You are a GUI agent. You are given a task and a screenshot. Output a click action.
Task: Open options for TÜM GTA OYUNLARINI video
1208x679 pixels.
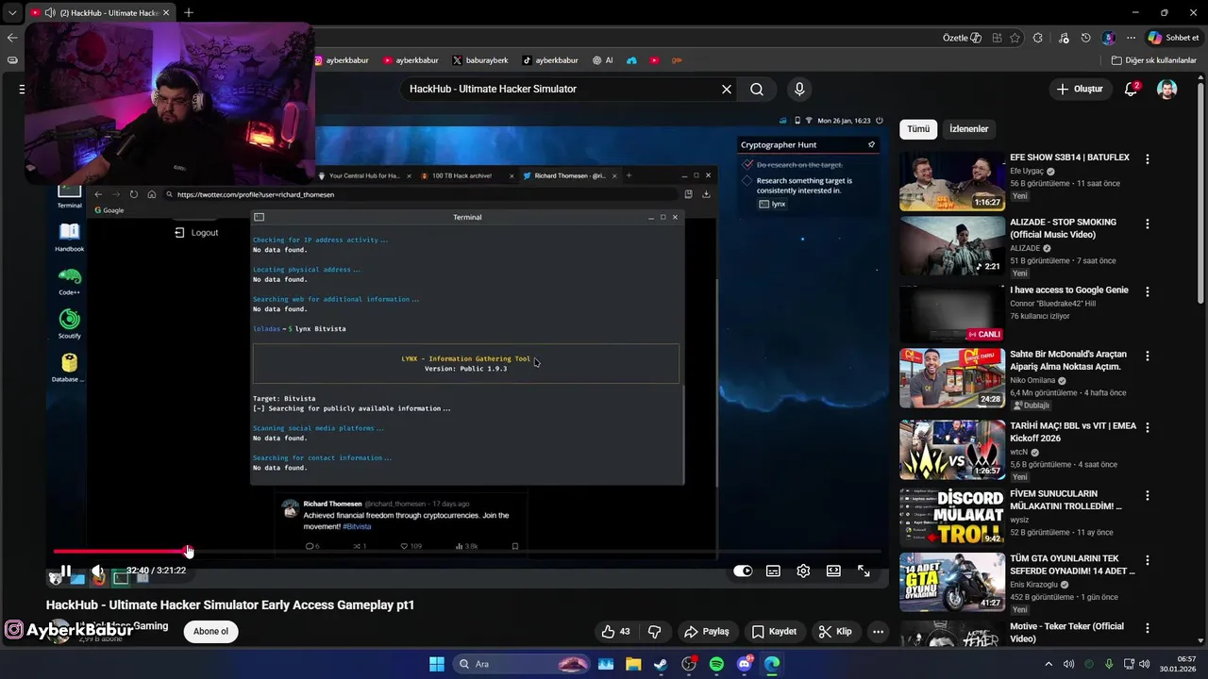click(1148, 560)
